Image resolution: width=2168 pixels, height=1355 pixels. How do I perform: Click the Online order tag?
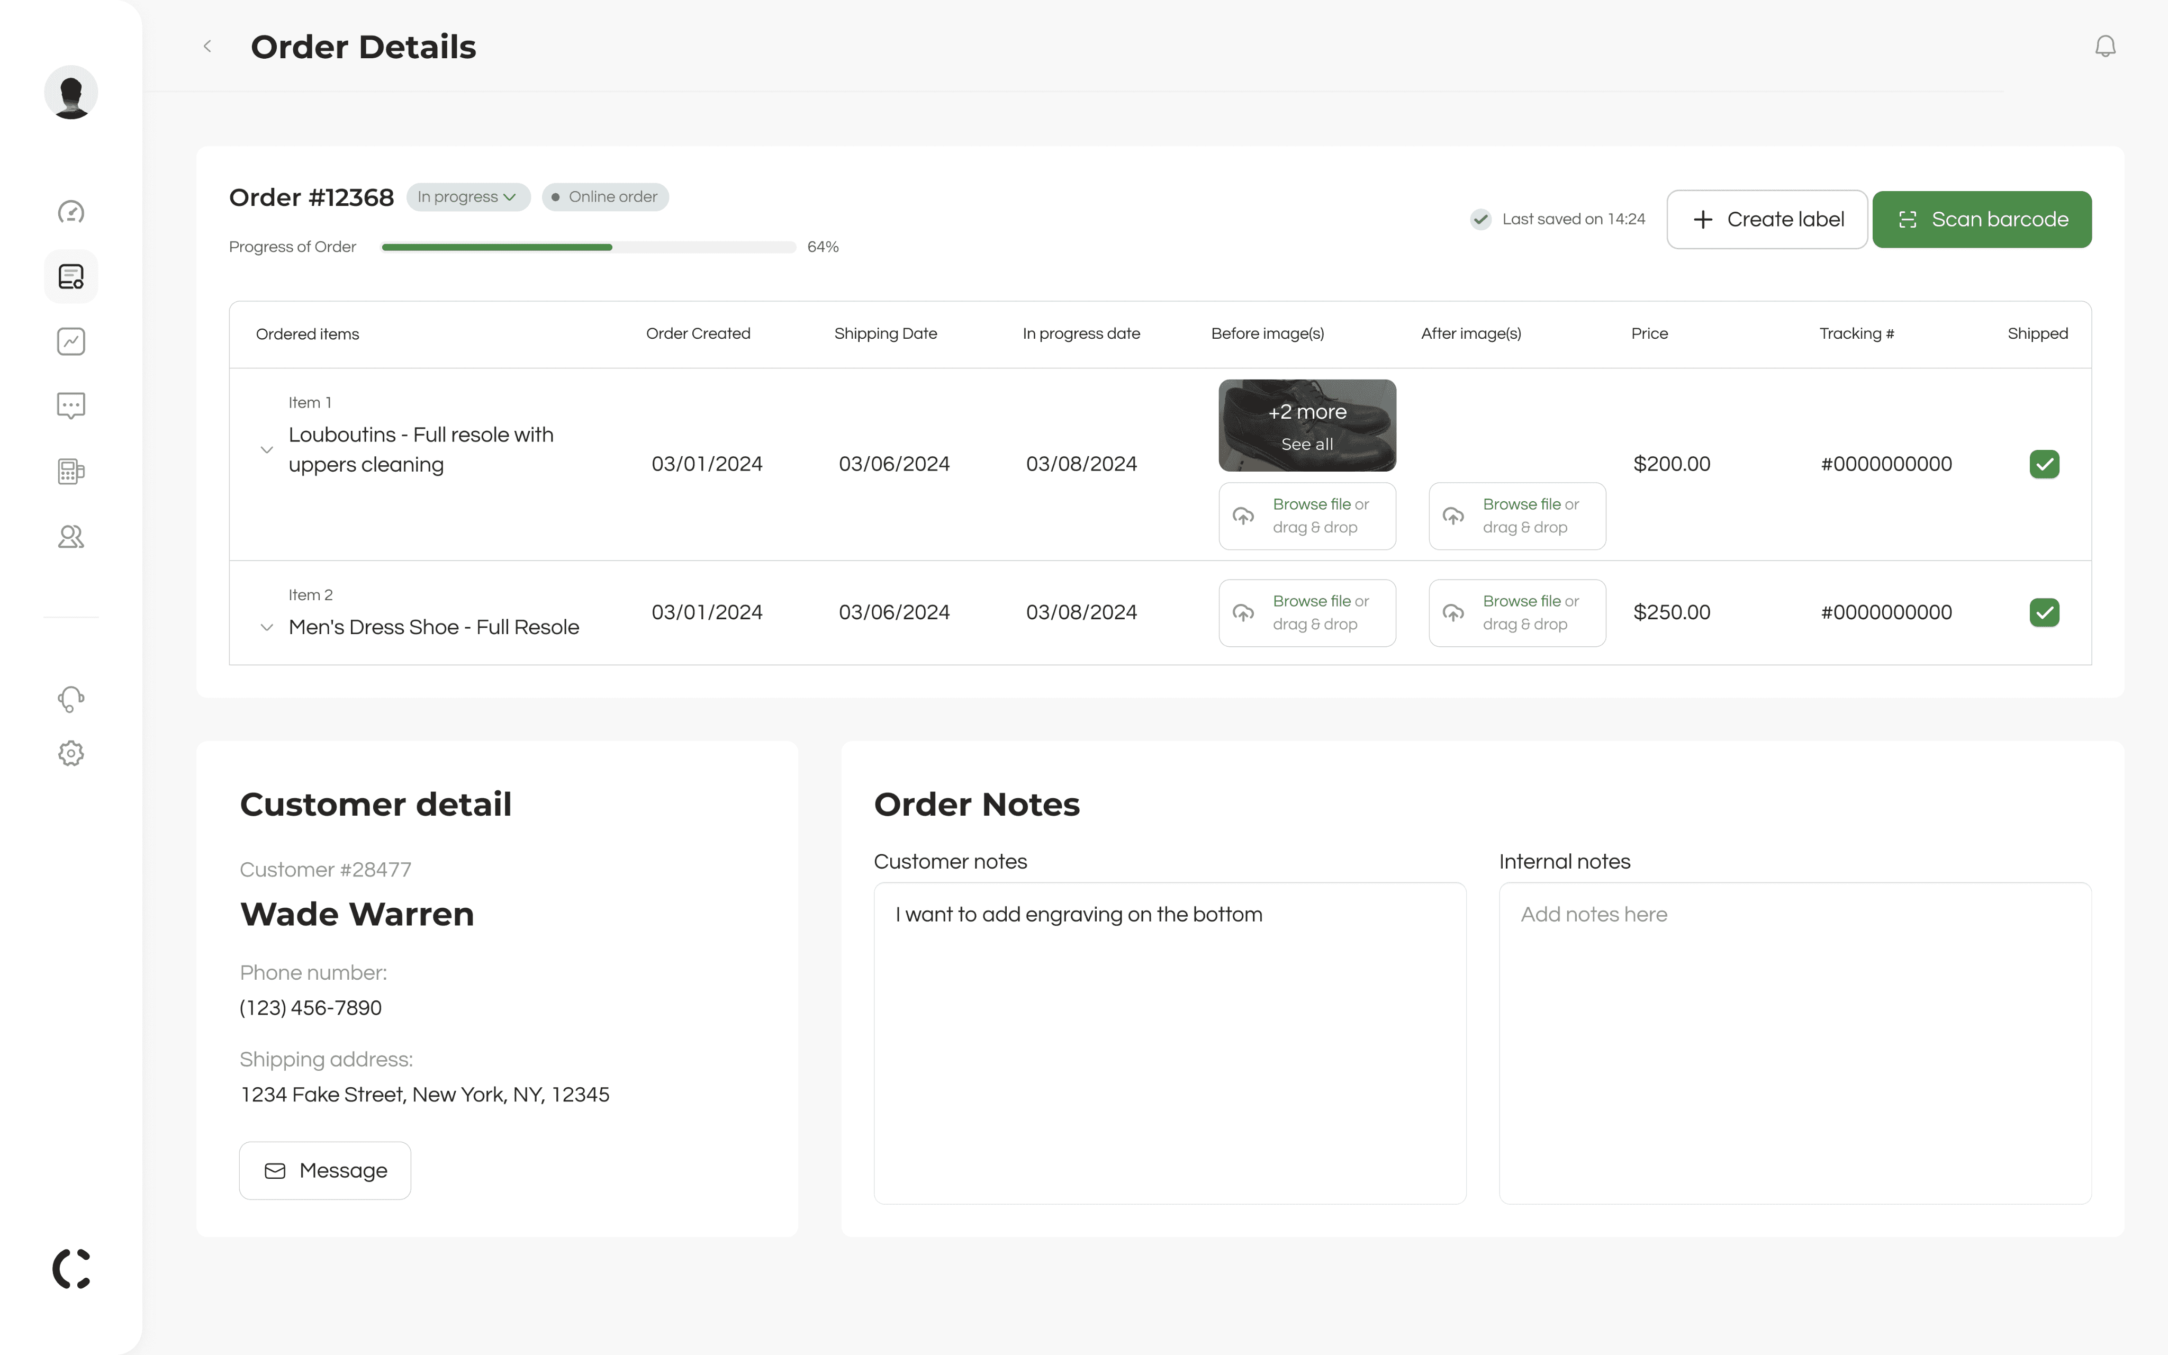click(606, 197)
